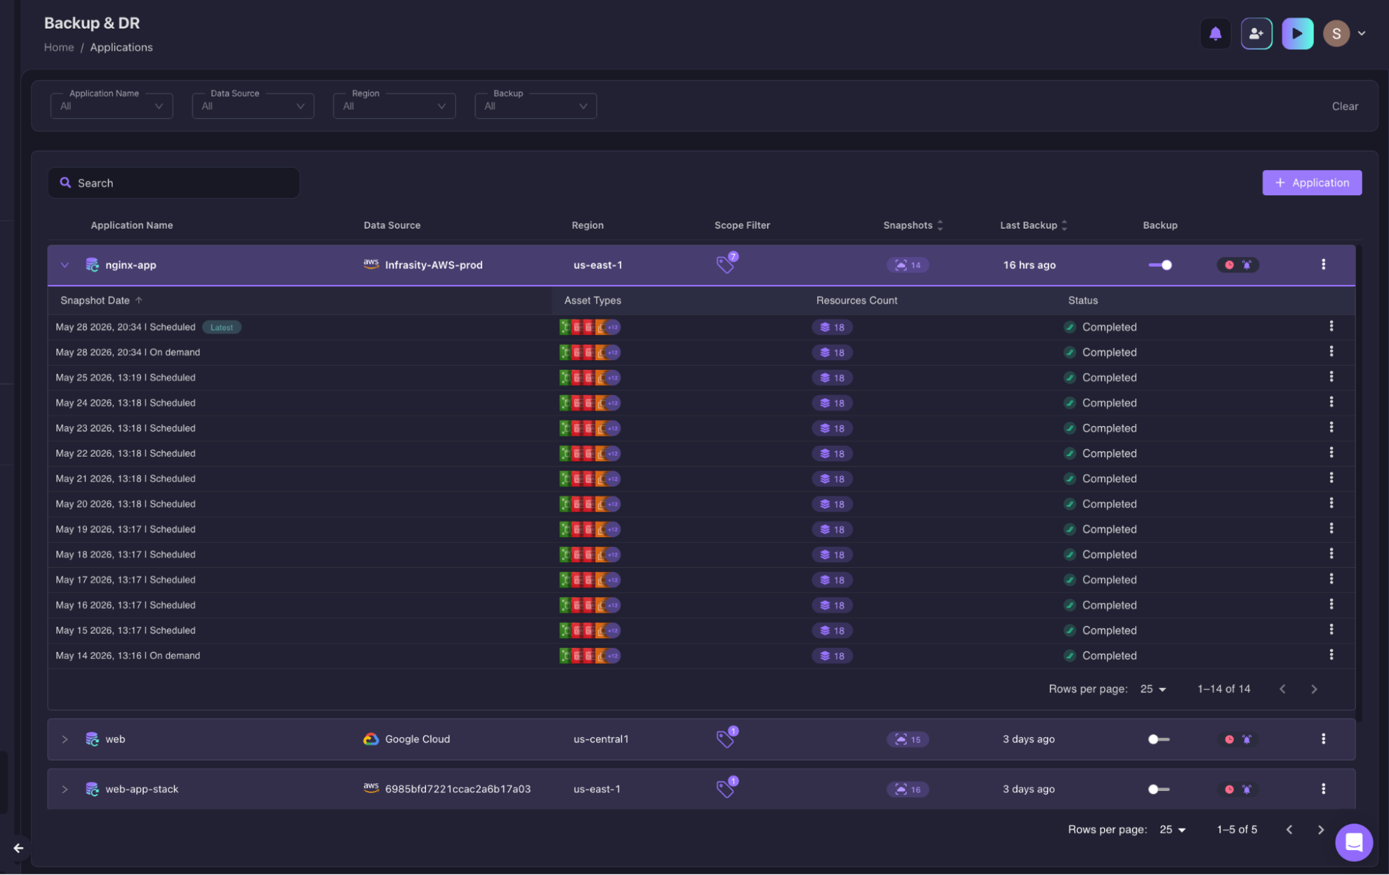Open Backup filter dropdown
The height and width of the screenshot is (875, 1389).
pos(536,106)
